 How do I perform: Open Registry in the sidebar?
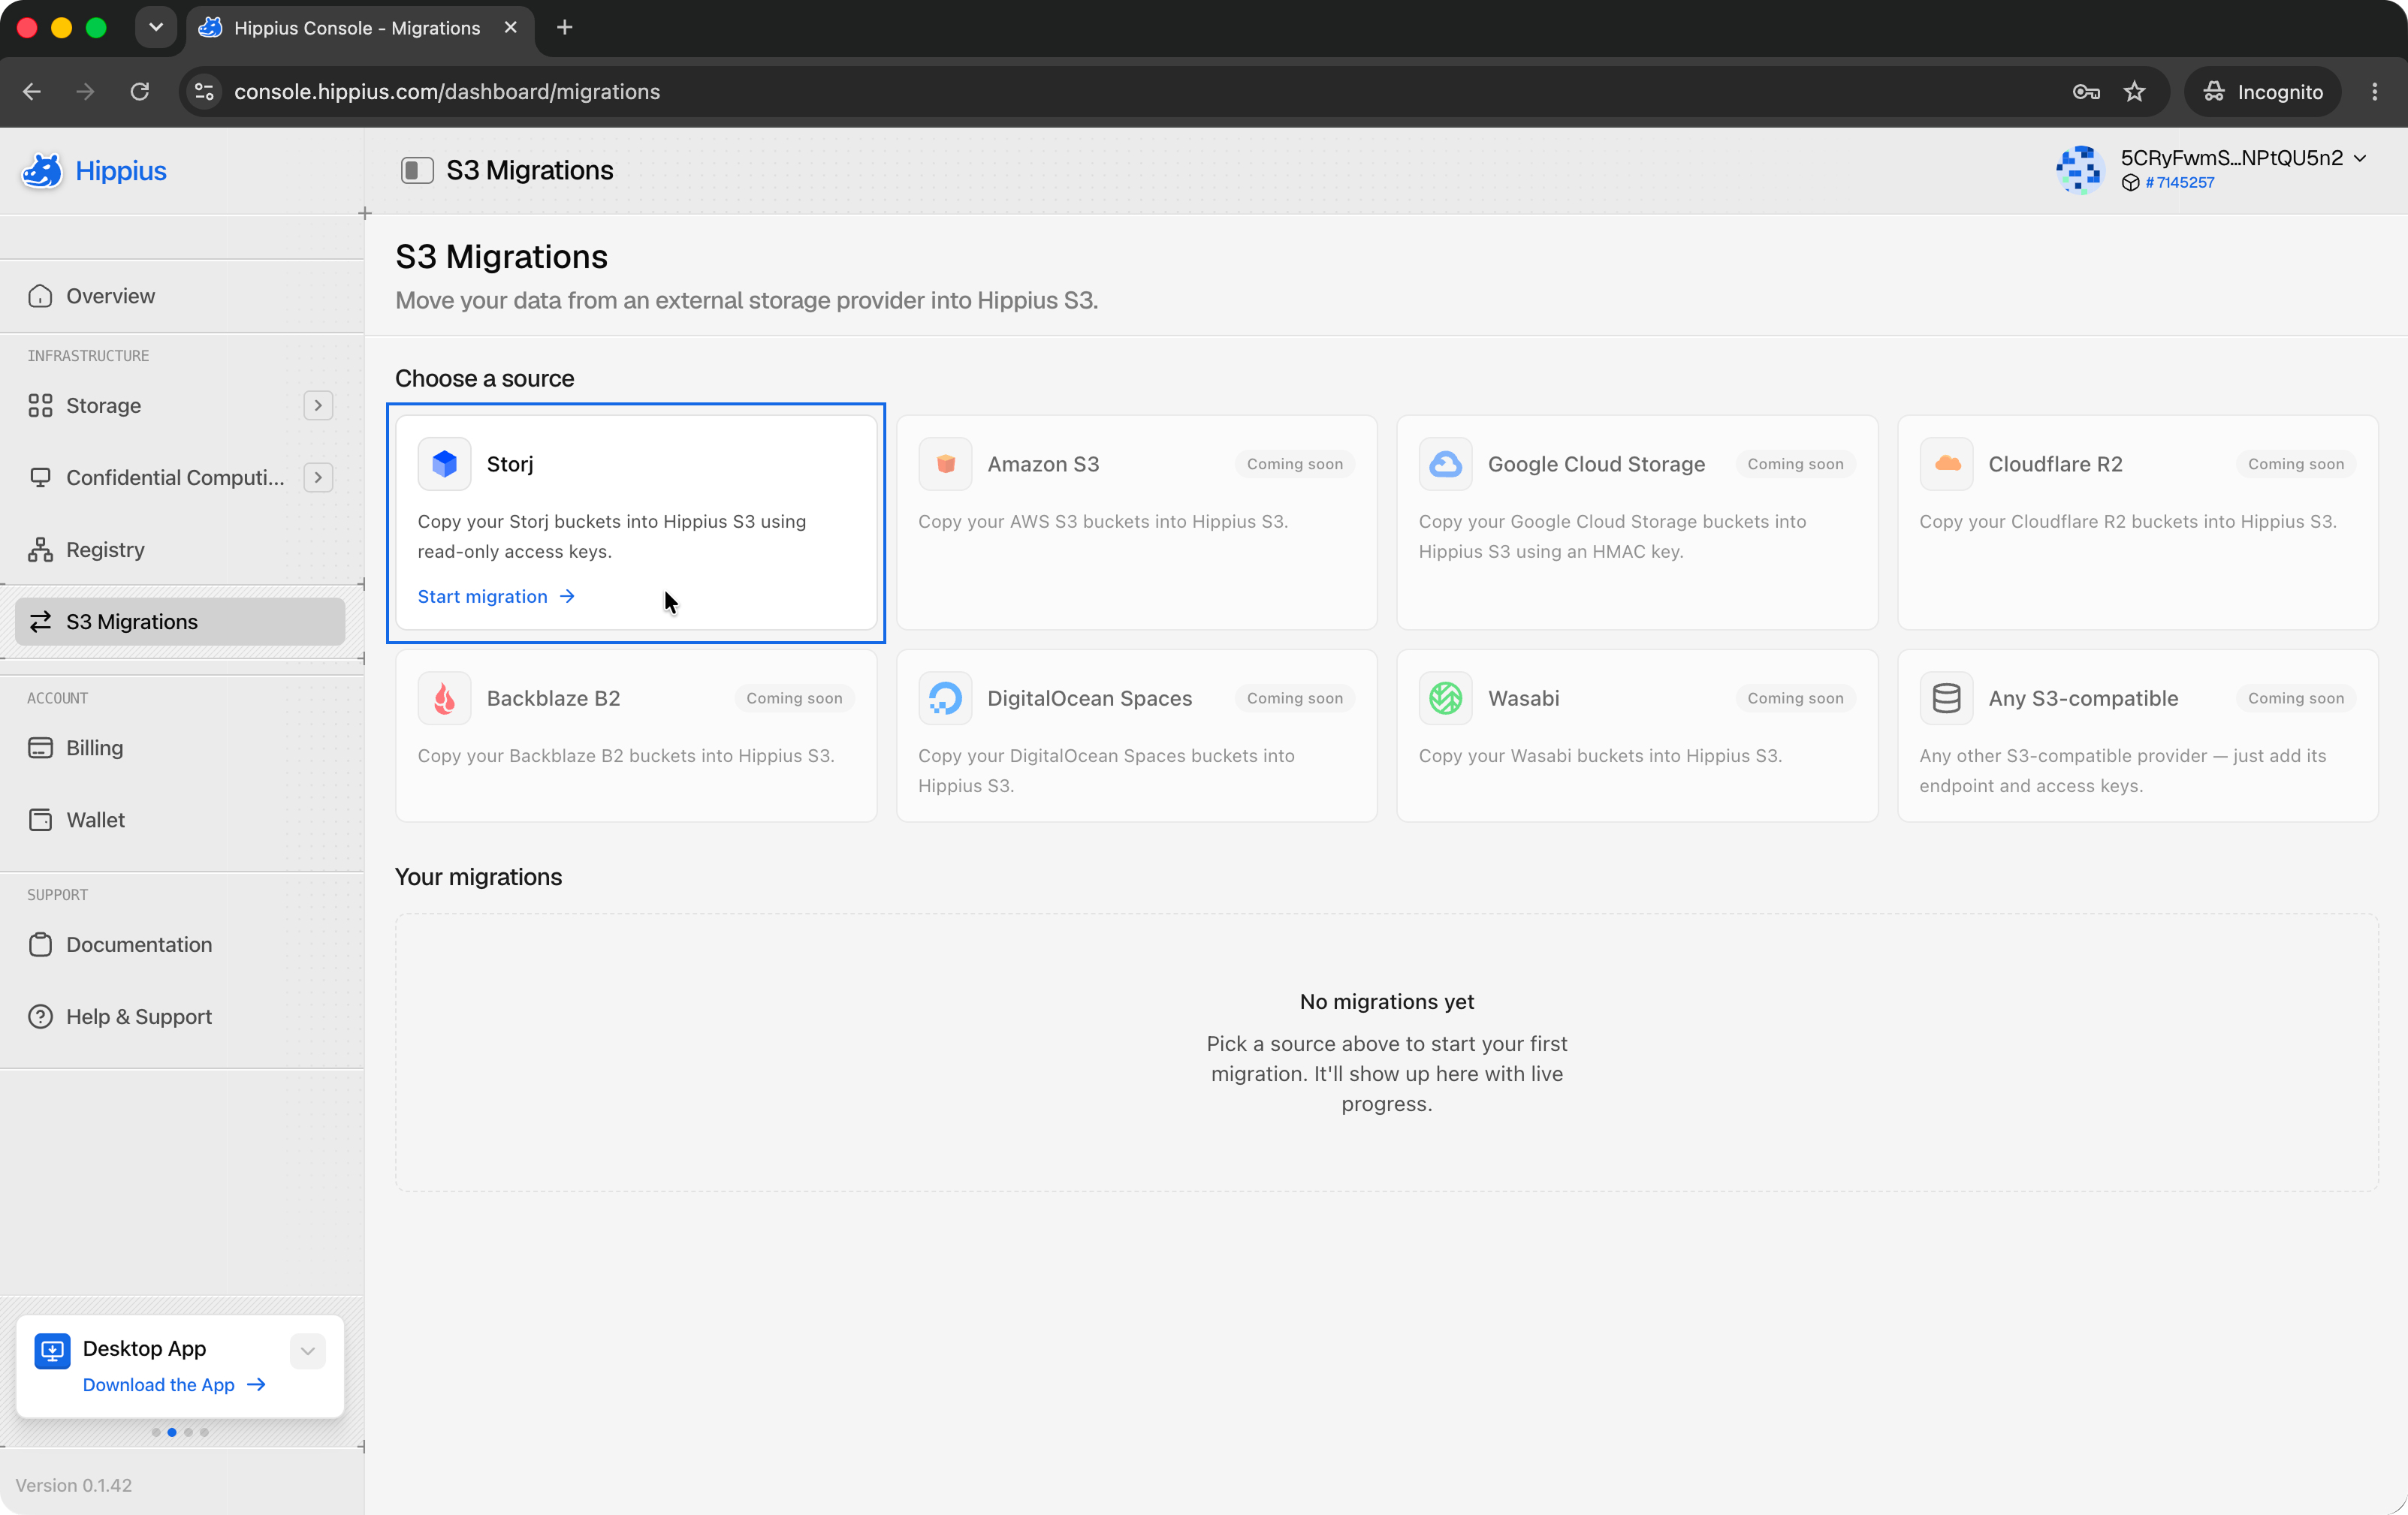[x=180, y=550]
